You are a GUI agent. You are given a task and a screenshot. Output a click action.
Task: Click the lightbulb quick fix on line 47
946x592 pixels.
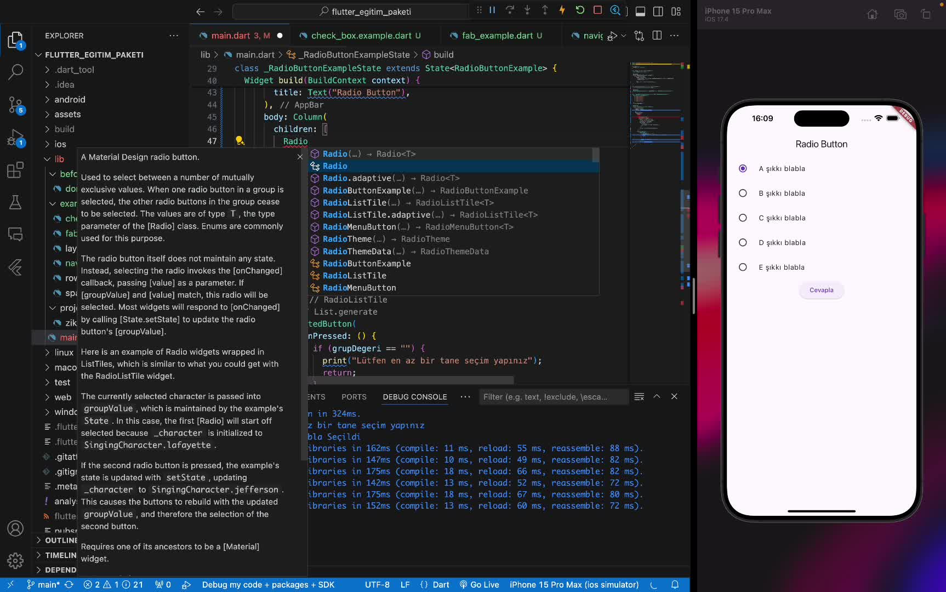point(240,141)
